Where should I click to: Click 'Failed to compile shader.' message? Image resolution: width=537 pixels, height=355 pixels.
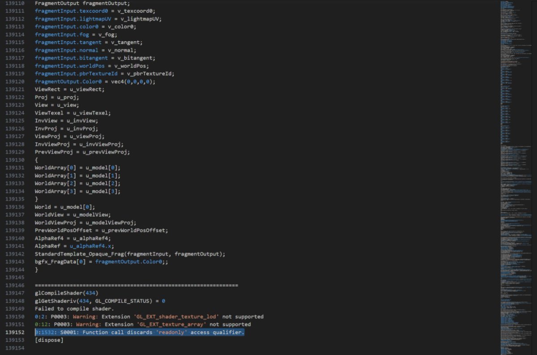pyautogui.click(x=75, y=309)
